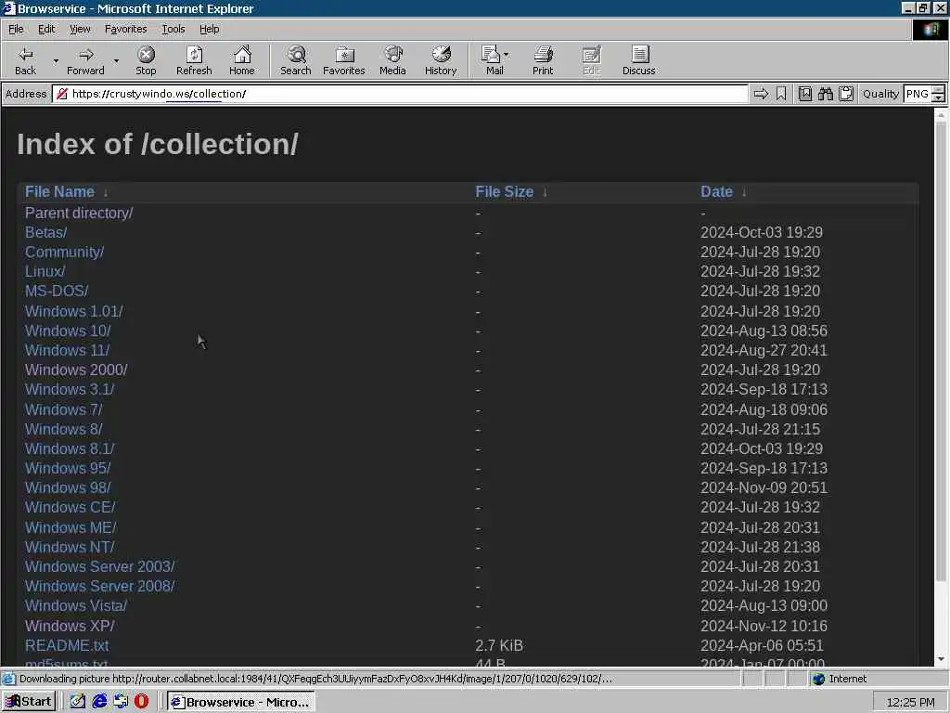Image resolution: width=950 pixels, height=713 pixels.
Task: Click the down arrow beside File Size
Action: tap(545, 192)
